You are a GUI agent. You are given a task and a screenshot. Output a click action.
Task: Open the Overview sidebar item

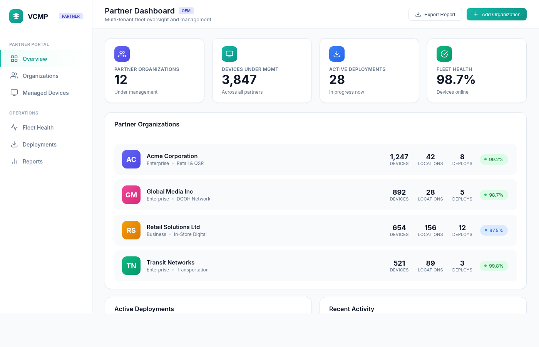[35, 59]
